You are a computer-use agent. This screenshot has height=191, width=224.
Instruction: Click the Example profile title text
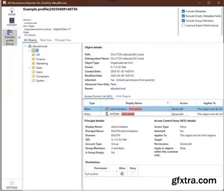(x=50, y=9)
